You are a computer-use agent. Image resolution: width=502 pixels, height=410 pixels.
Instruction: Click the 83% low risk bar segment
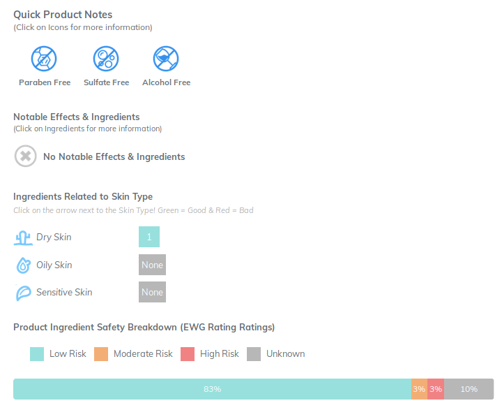click(212, 389)
